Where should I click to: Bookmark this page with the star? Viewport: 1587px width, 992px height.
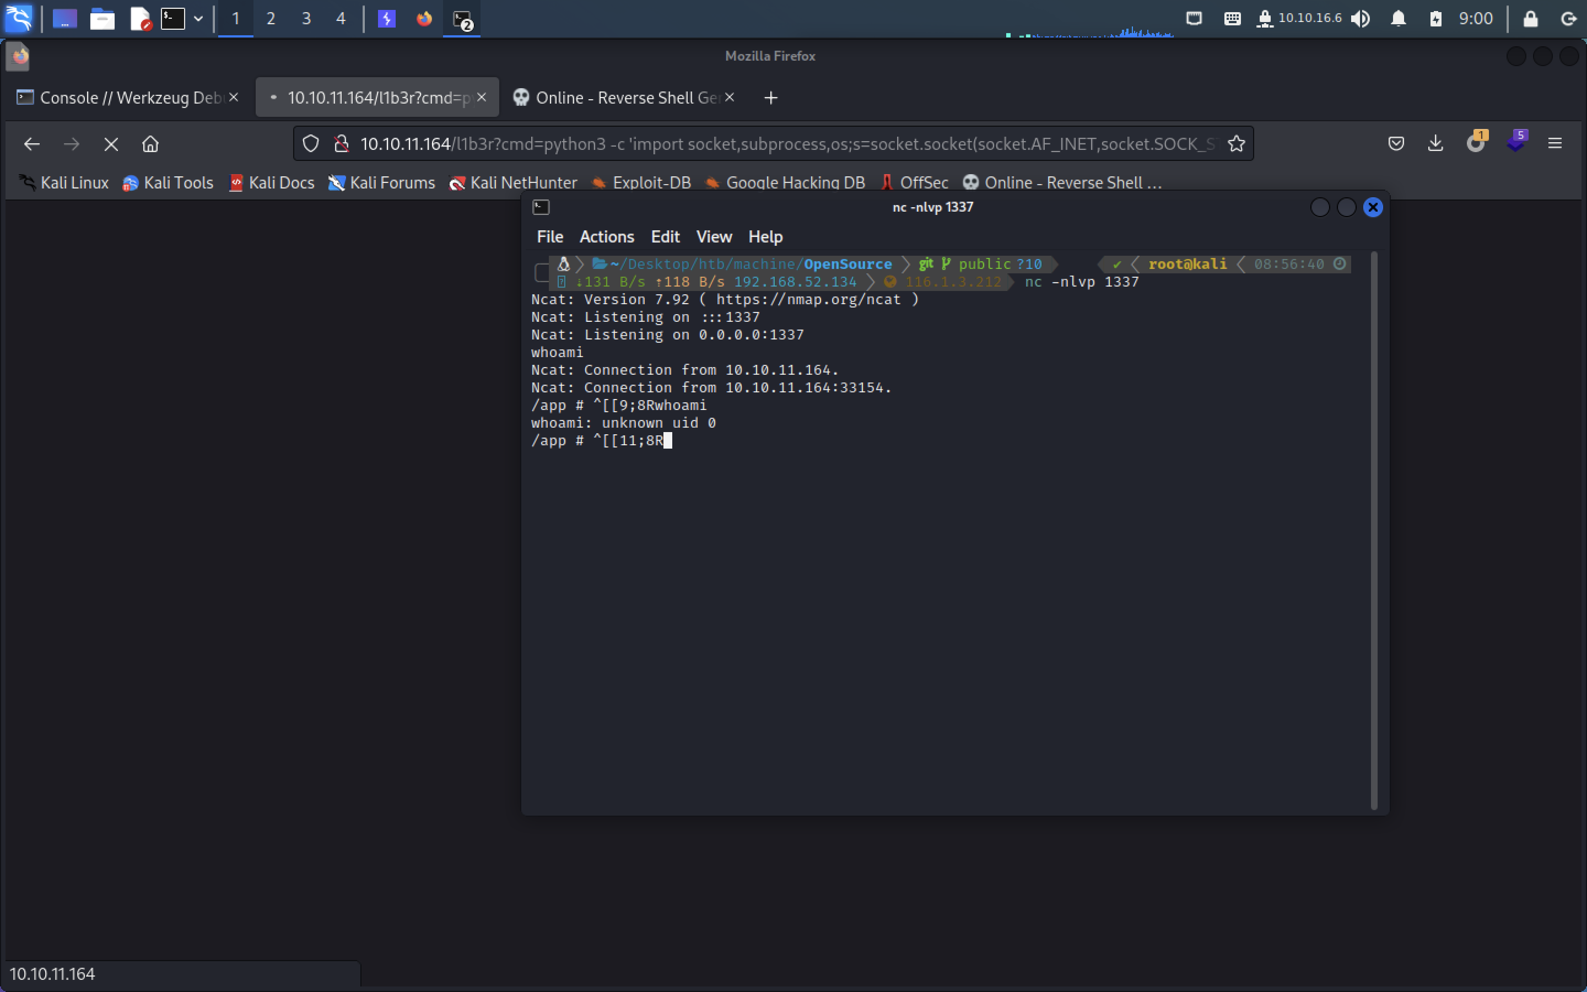(x=1236, y=144)
